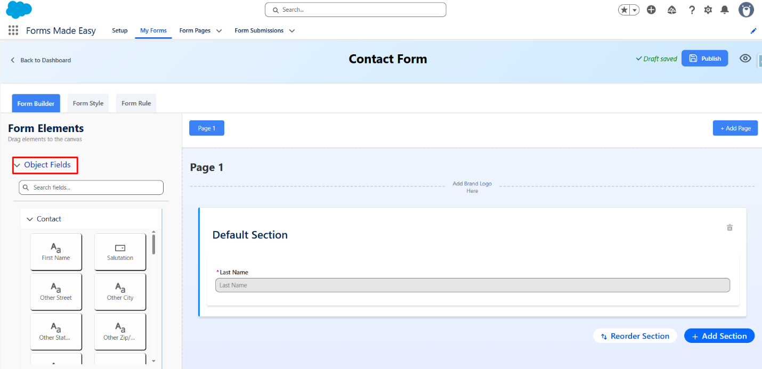The height and width of the screenshot is (369, 762).
Task: Preview the form with eye icon
Action: (x=745, y=59)
